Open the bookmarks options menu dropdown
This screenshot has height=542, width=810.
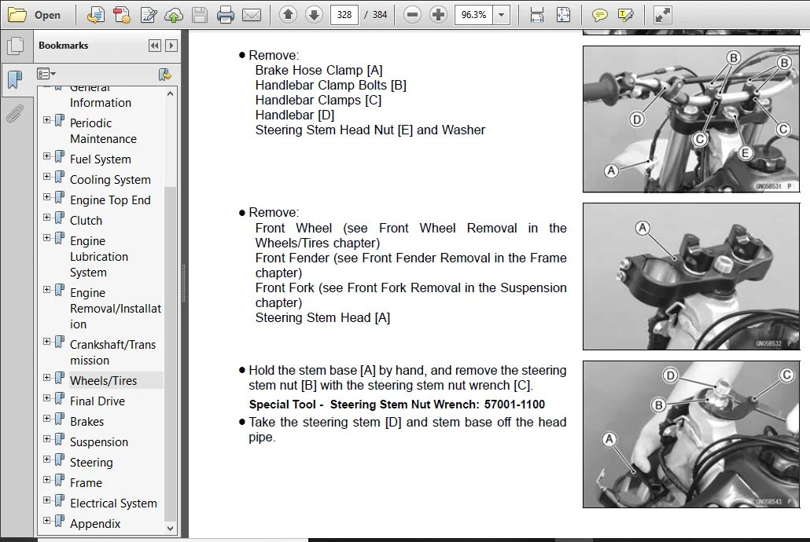[46, 74]
